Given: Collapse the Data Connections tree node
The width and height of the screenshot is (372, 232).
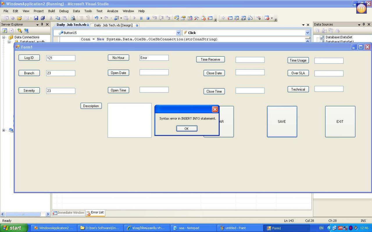Looking at the screenshot, I should click(4, 37).
